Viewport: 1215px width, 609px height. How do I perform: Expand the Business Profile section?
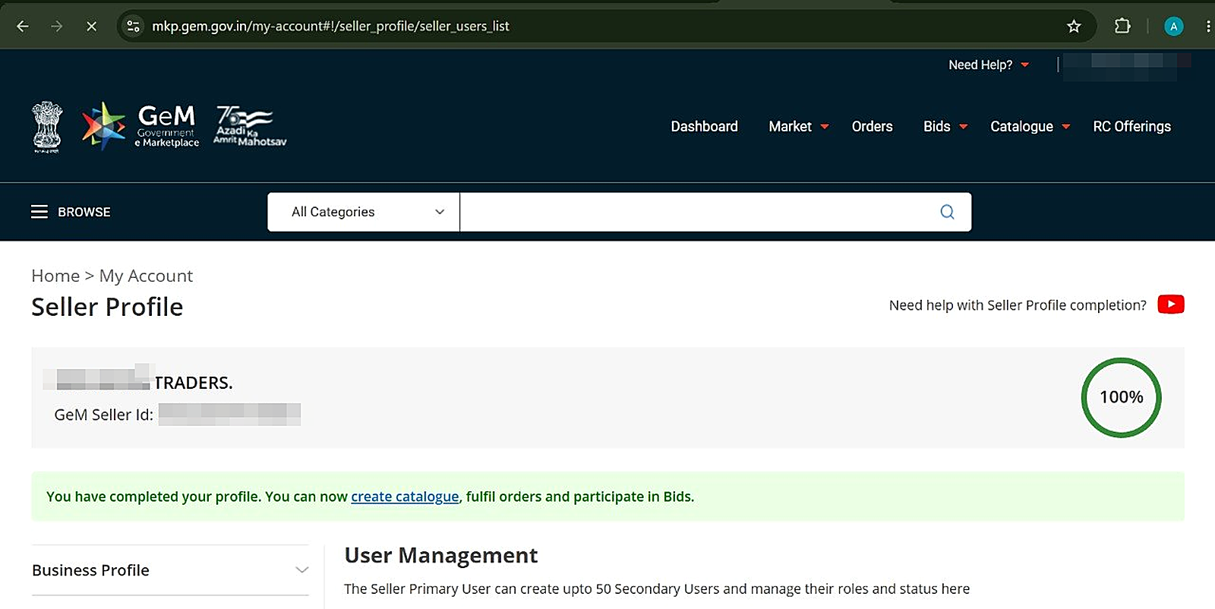tap(170, 570)
